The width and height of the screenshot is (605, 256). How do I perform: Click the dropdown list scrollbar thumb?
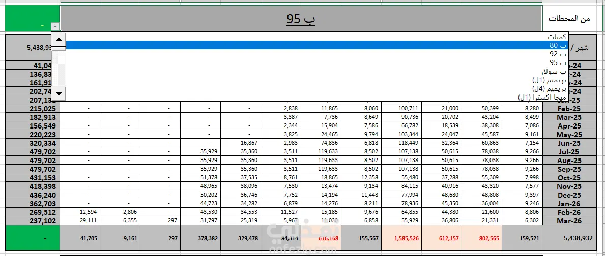59,49
